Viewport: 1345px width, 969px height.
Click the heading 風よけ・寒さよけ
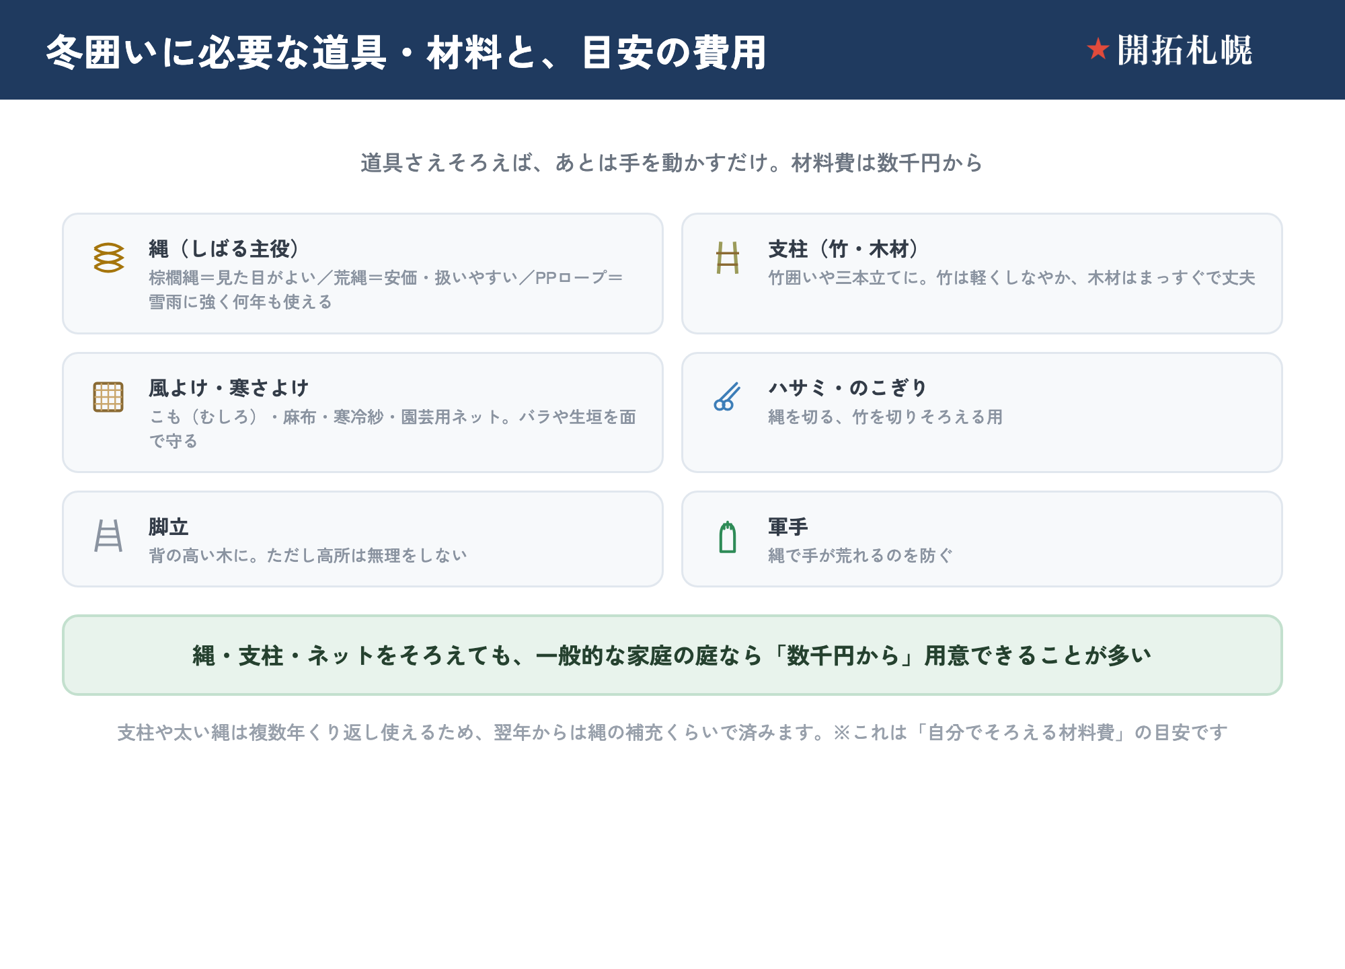coord(229,388)
